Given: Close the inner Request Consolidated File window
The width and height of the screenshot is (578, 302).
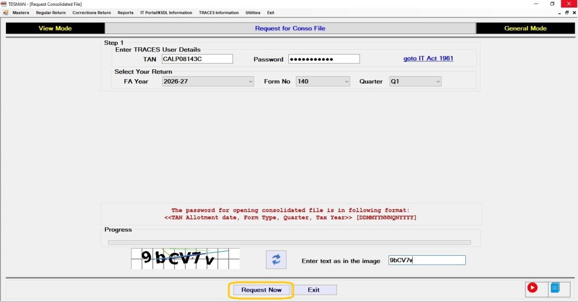Looking at the screenshot, I should pos(574,13).
